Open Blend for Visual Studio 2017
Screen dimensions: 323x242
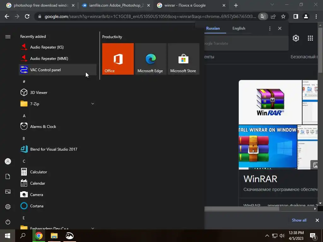(x=58, y=149)
